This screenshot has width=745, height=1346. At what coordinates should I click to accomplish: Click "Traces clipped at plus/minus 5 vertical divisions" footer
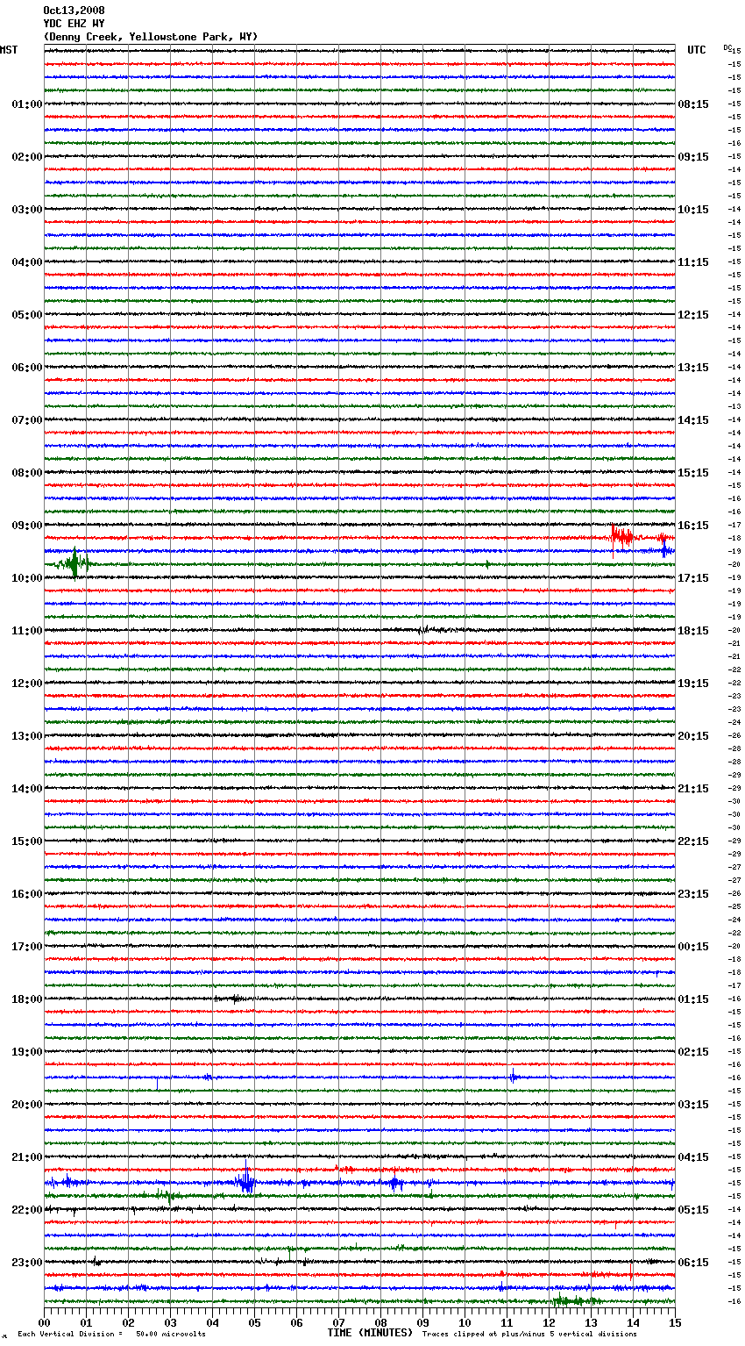529,1334
